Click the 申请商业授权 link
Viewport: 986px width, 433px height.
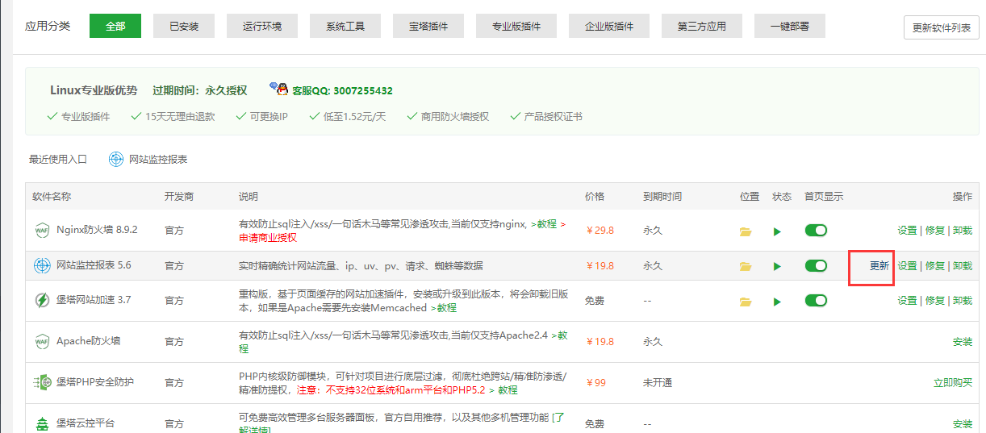tap(268, 238)
